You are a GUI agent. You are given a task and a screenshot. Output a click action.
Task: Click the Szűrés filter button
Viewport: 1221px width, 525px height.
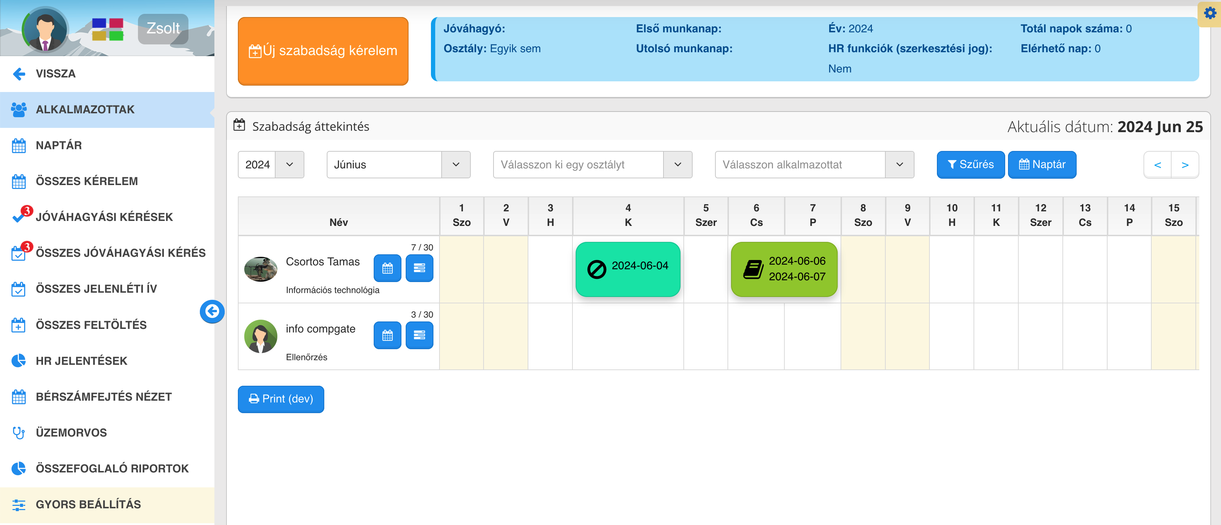(970, 165)
